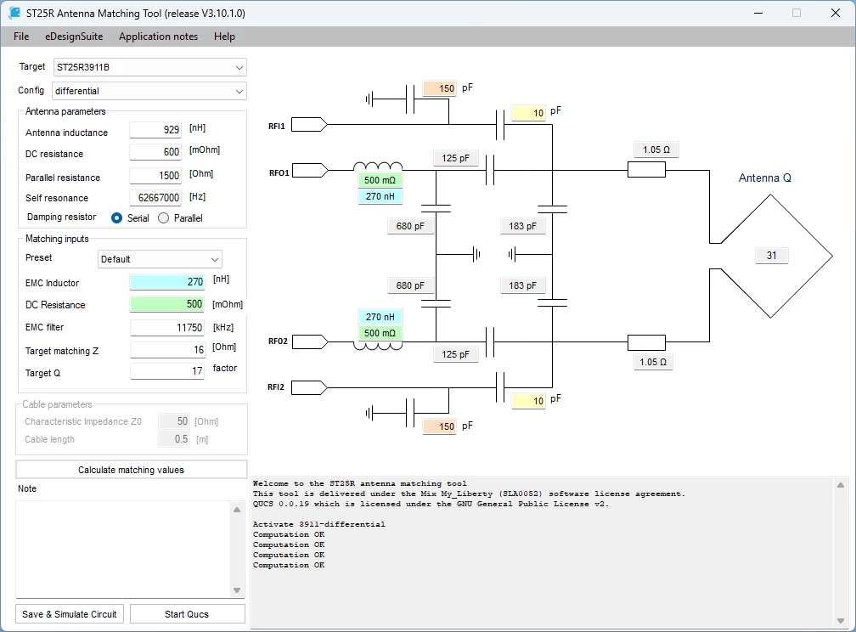This screenshot has width=856, height=632.
Task: Click the EMC filter 11750 field
Action: 167,327
